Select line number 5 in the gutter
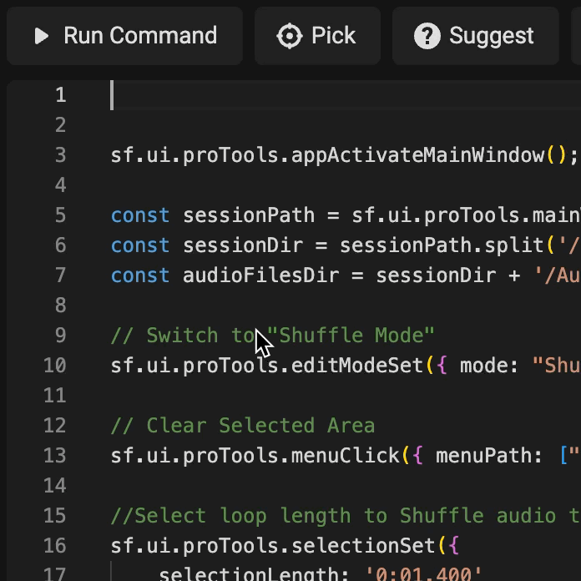Image resolution: width=581 pixels, height=581 pixels. coord(60,215)
